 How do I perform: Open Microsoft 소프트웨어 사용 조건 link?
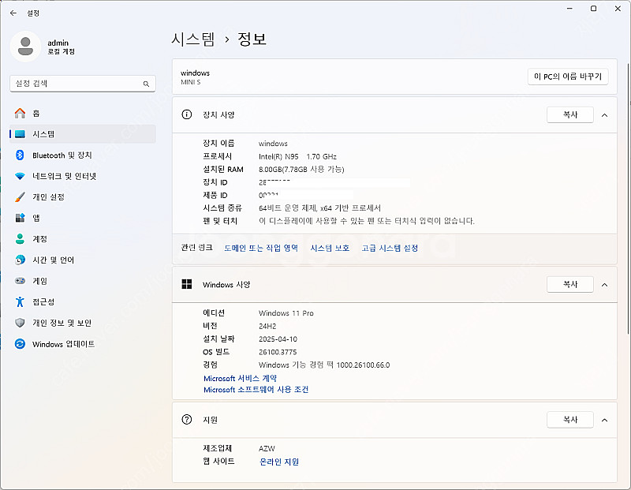(256, 389)
